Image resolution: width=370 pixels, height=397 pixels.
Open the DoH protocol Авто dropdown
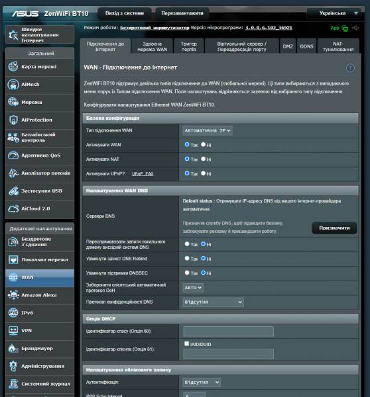coord(193,288)
